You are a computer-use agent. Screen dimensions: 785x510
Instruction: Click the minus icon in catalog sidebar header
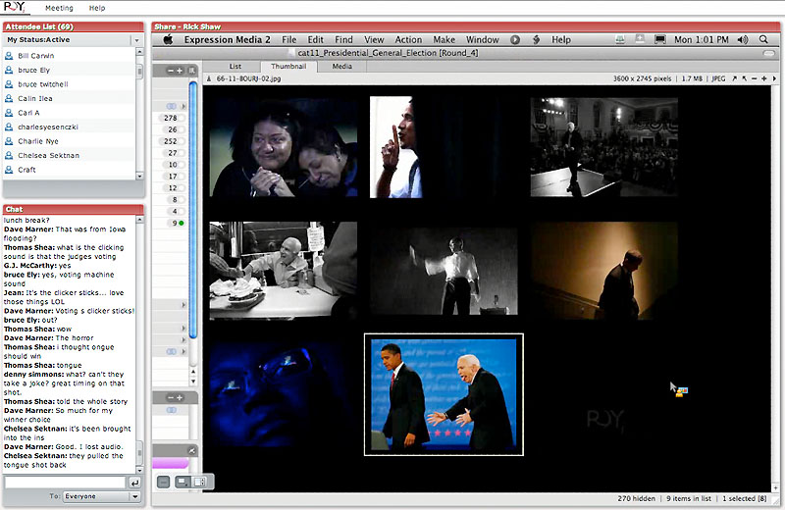pos(171,71)
